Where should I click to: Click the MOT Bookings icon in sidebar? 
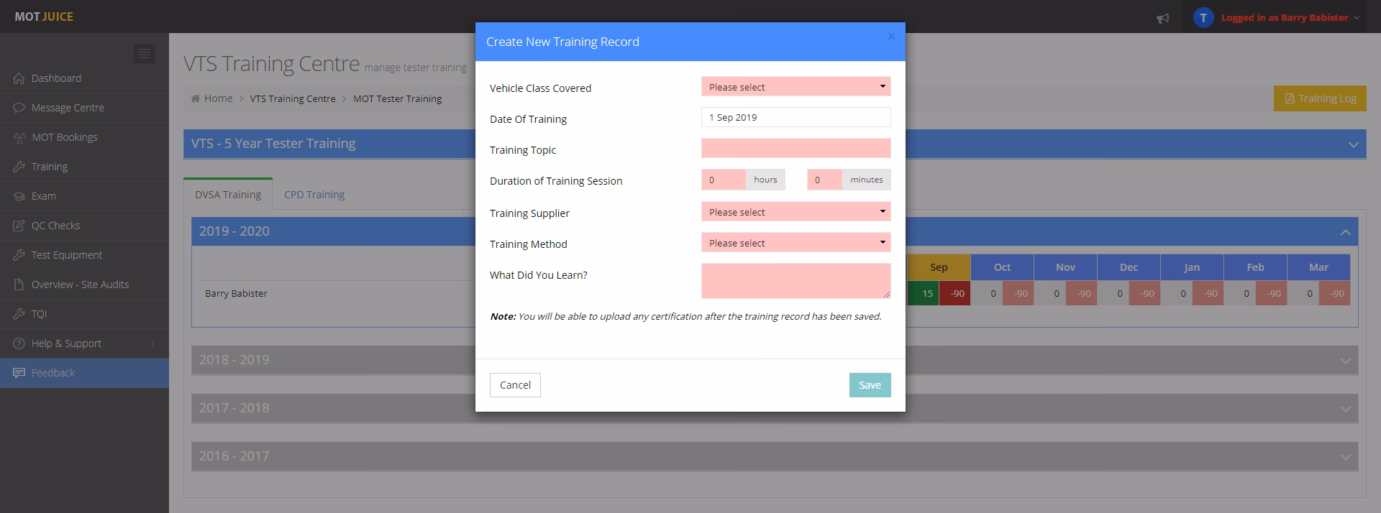pyautogui.click(x=19, y=137)
